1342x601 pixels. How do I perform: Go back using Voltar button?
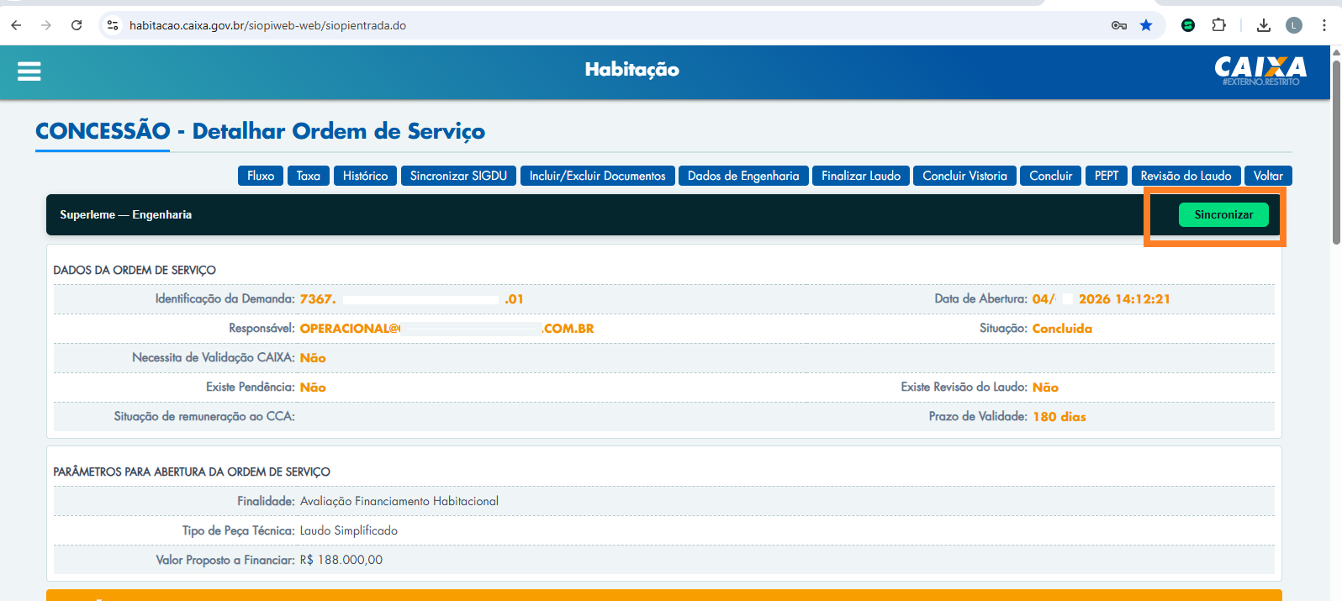[1268, 176]
